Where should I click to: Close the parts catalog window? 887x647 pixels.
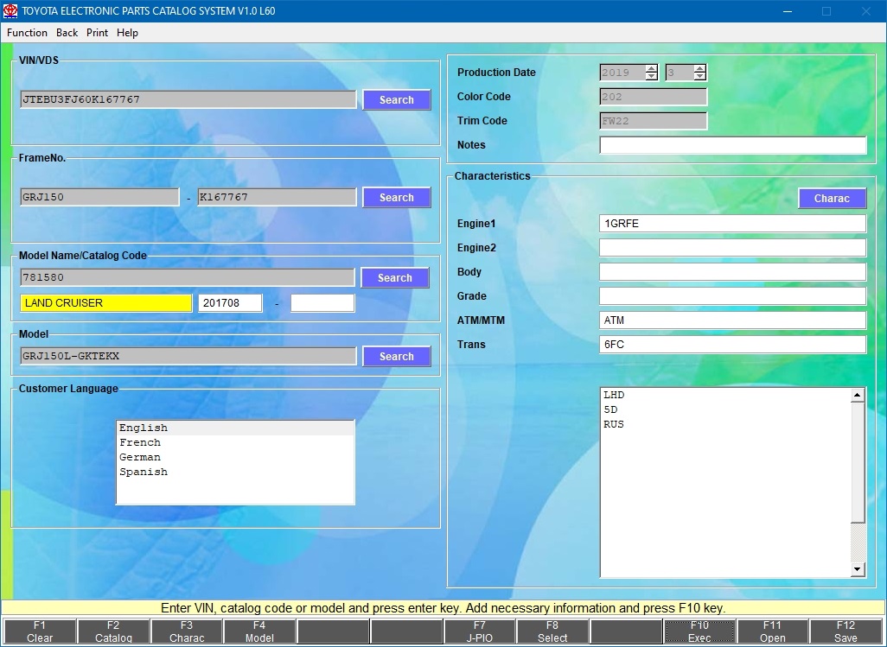pos(865,10)
